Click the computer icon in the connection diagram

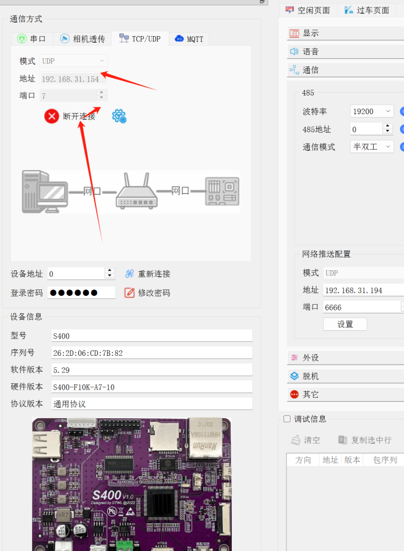44,191
